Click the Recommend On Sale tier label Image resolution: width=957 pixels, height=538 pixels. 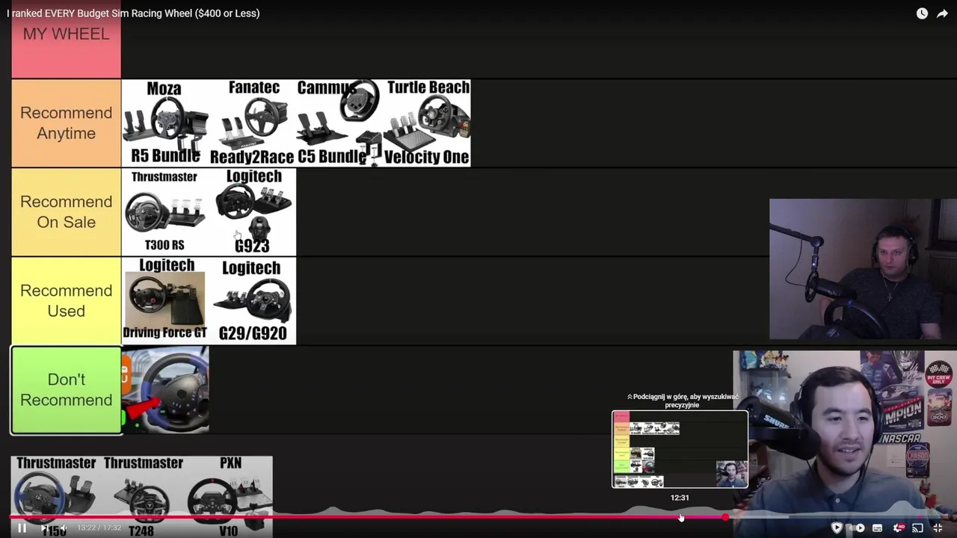(x=66, y=212)
